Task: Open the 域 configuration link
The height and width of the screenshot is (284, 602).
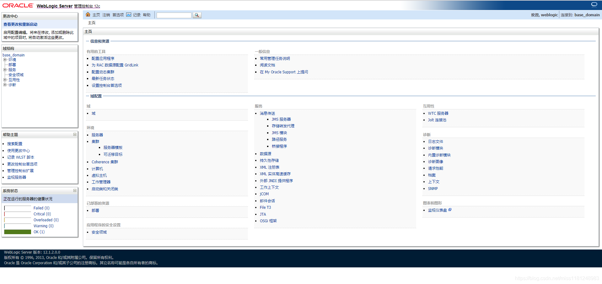Action: [94, 113]
